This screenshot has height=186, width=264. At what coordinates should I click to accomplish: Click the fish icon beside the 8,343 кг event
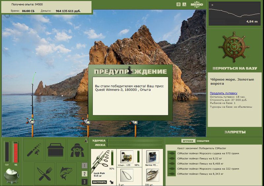pyautogui.click(x=171, y=174)
